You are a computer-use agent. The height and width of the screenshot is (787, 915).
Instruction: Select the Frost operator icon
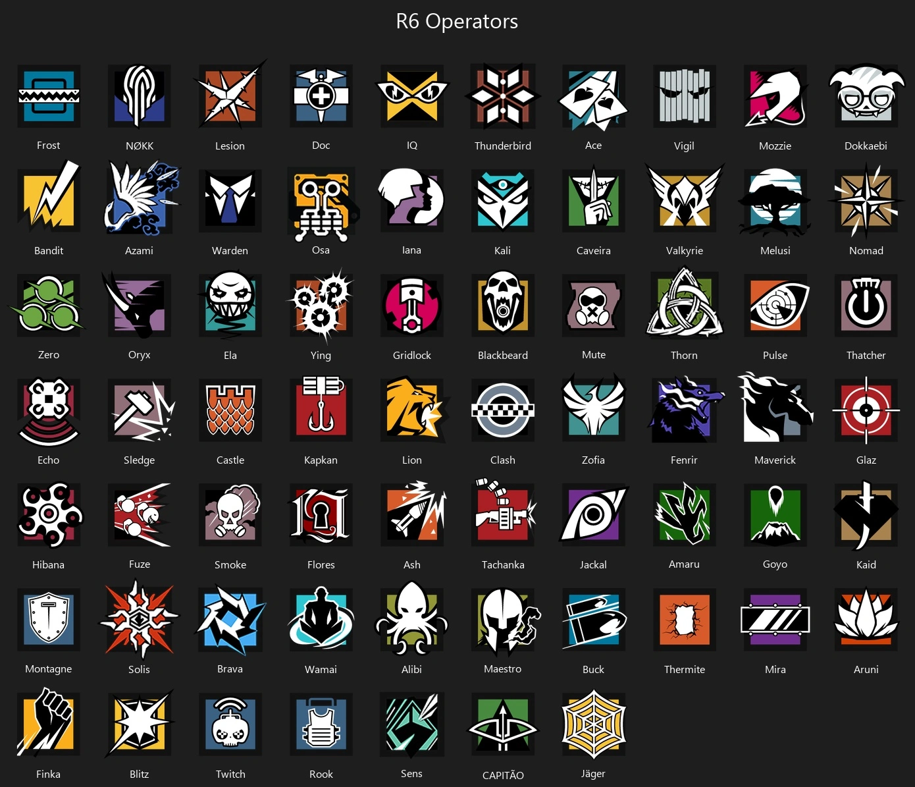point(49,96)
